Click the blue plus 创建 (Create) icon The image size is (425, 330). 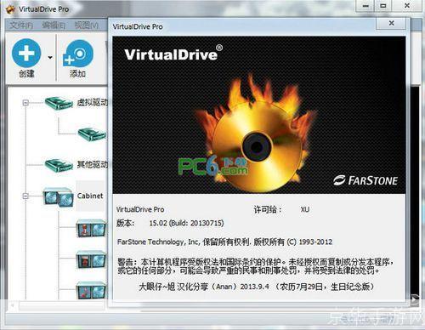[x=26, y=54]
